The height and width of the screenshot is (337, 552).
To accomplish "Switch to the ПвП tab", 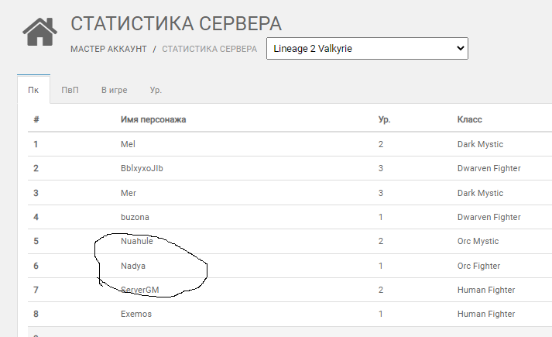I will pos(70,90).
